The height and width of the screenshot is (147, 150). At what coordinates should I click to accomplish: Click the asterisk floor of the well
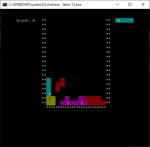pos(76,107)
